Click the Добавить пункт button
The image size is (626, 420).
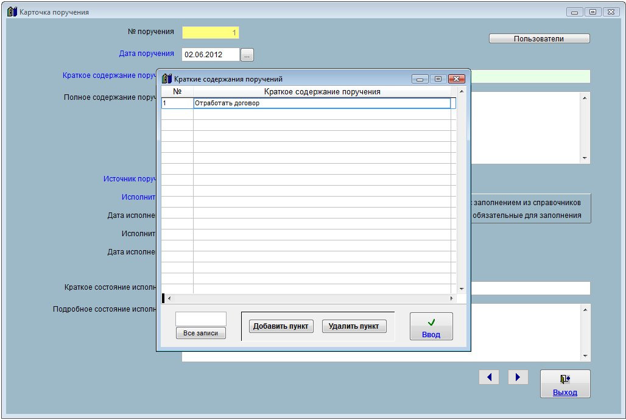click(x=281, y=326)
